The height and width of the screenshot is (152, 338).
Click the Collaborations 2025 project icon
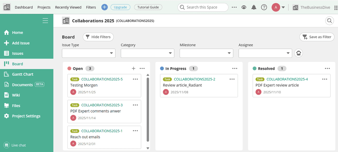click(66, 21)
